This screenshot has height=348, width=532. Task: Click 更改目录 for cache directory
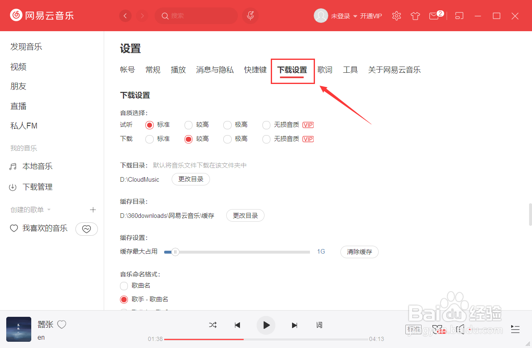(x=245, y=215)
